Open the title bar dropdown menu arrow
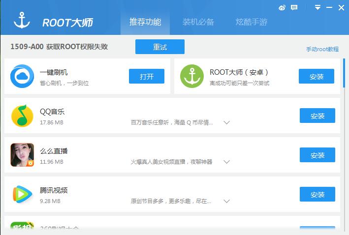Image resolution: width=349 pixels, height=235 pixels. click(318, 7)
